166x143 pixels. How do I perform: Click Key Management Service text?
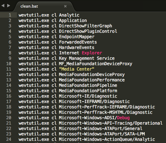coord(87,58)
